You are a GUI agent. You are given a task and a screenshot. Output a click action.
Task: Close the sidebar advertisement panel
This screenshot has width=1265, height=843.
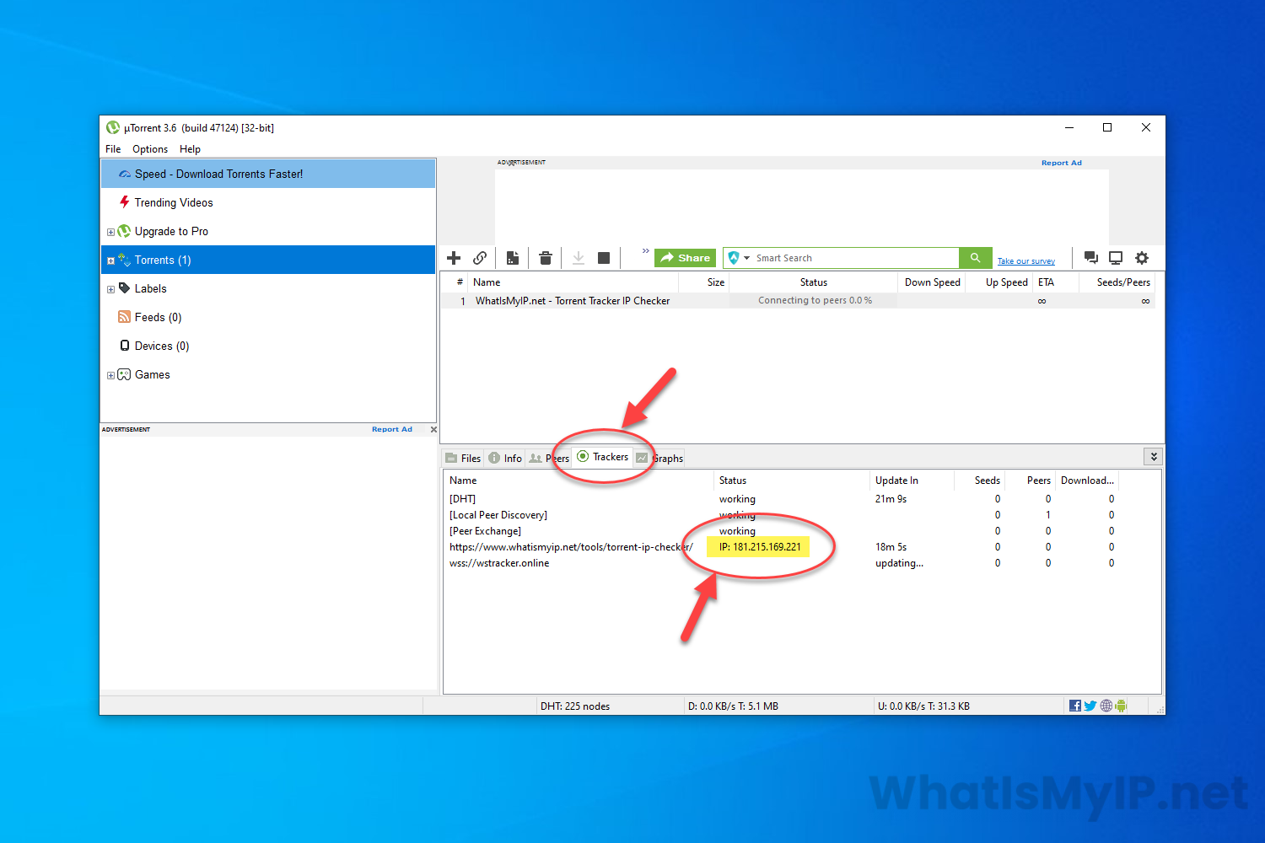(433, 430)
